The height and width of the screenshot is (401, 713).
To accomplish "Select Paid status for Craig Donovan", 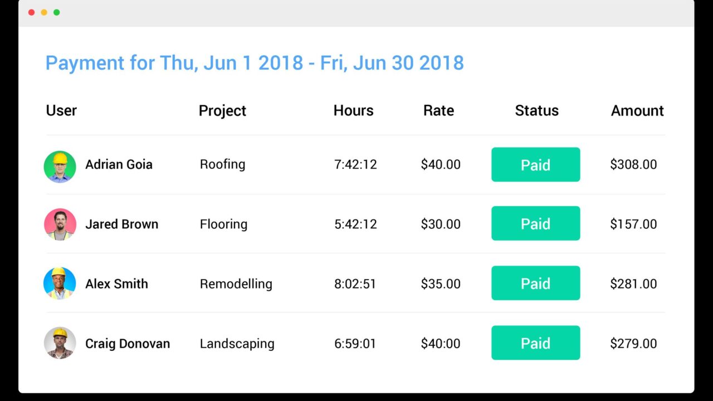I will pyautogui.click(x=535, y=343).
